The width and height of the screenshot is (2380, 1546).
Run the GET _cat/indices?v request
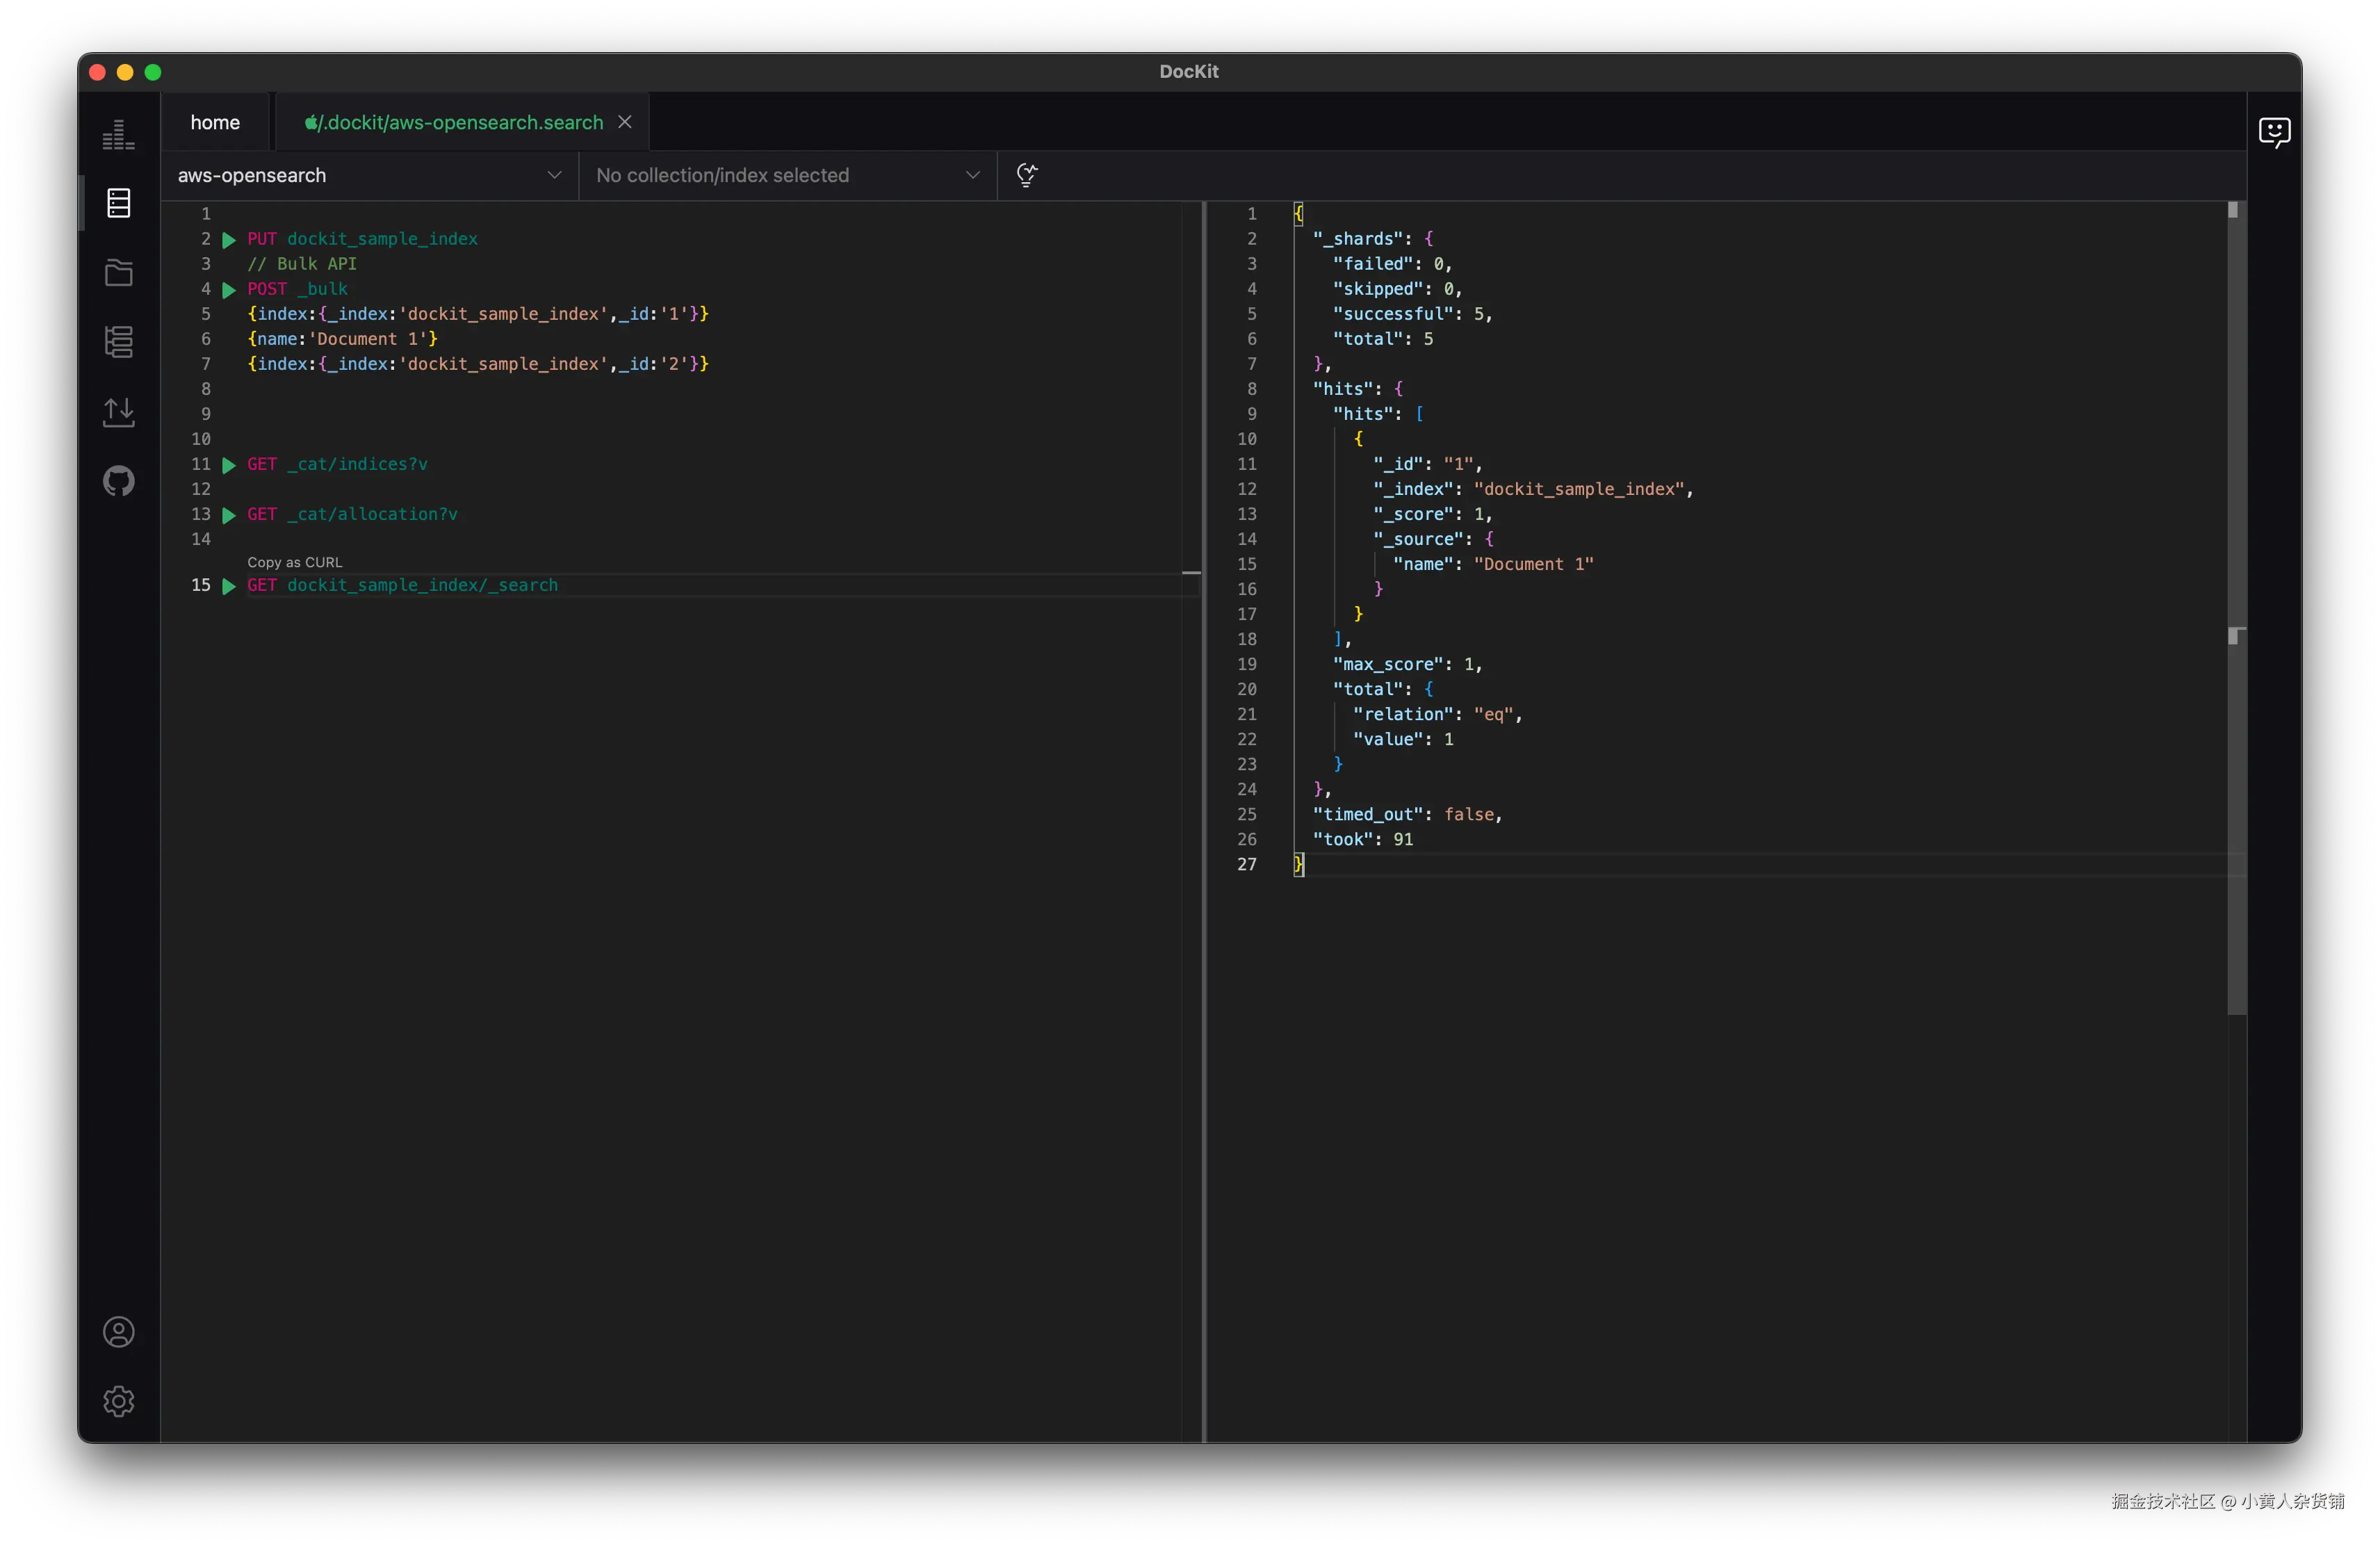coord(229,465)
